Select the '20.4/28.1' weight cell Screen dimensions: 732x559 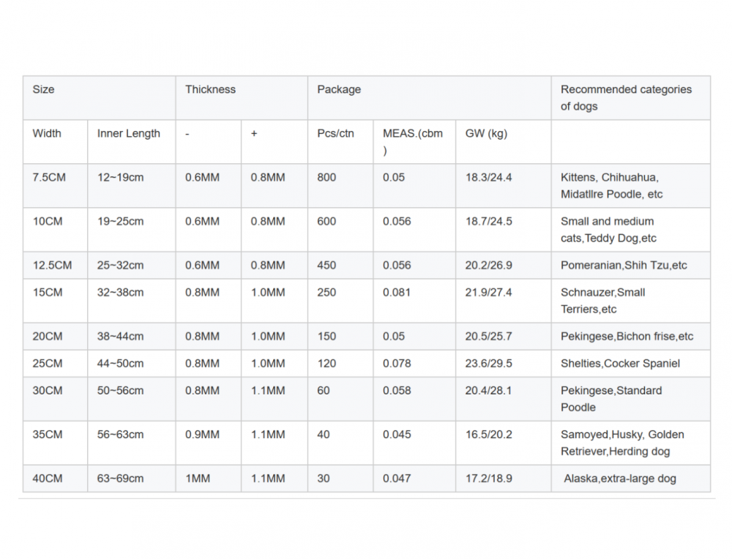(504, 399)
